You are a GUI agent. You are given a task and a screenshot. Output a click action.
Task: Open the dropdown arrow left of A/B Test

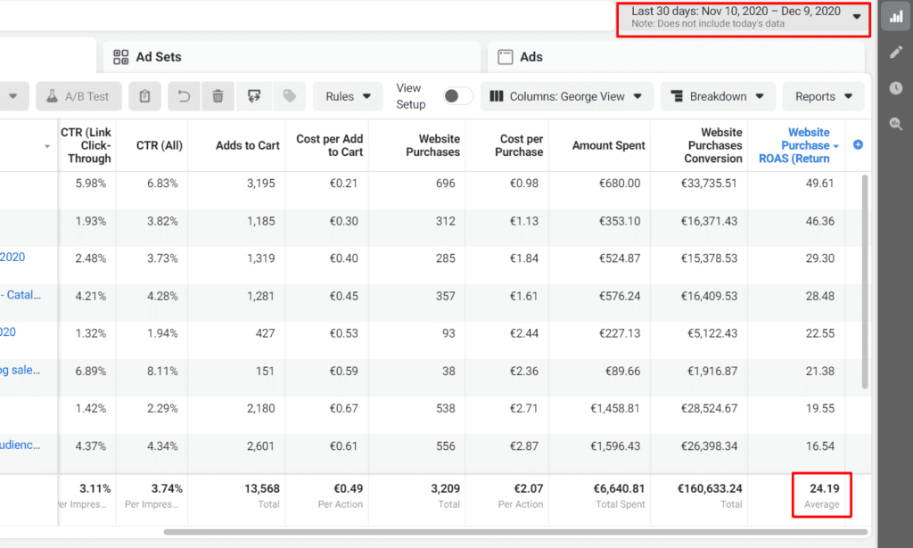click(12, 96)
